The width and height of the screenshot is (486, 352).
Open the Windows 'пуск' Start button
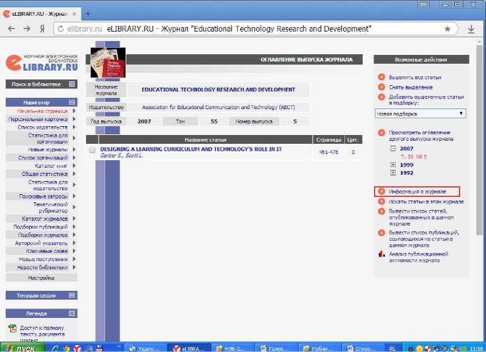[21, 348]
